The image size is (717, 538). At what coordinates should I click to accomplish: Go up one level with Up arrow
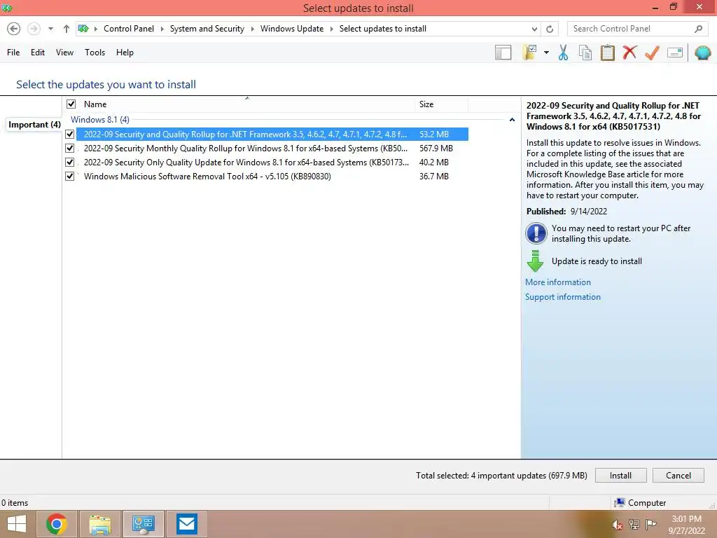pos(67,29)
